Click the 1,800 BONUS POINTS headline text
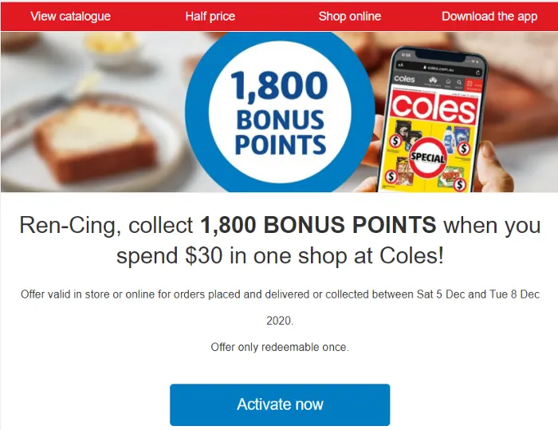Image resolution: width=558 pixels, height=430 pixels. 317,225
